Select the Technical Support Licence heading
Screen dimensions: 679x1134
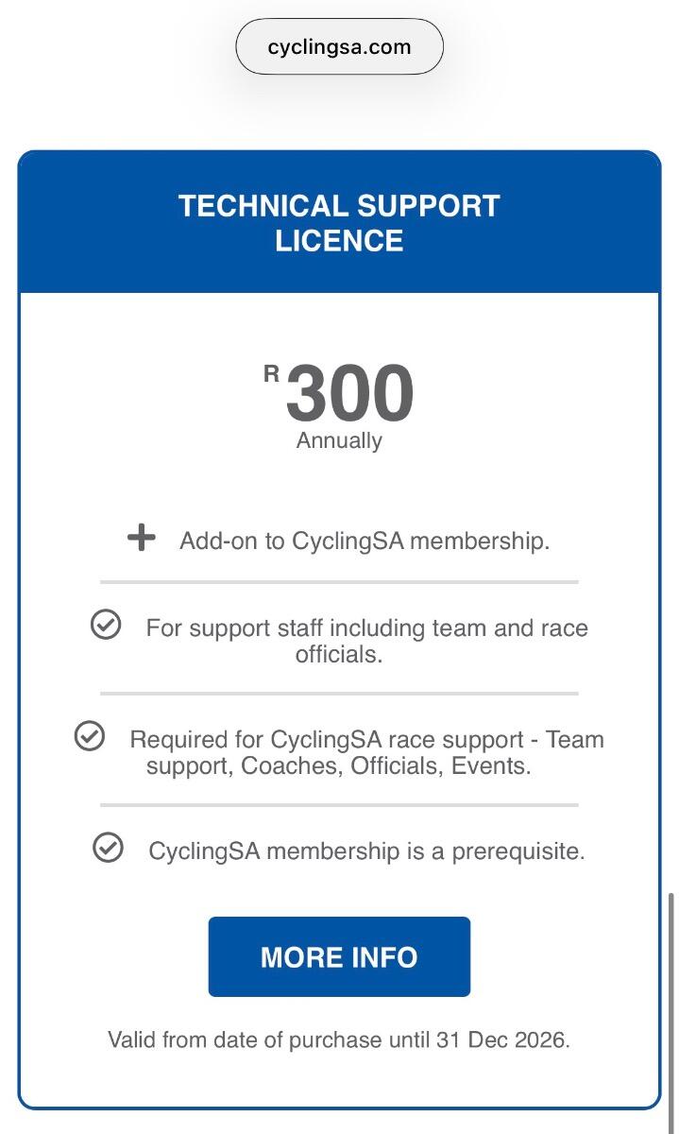coord(339,223)
